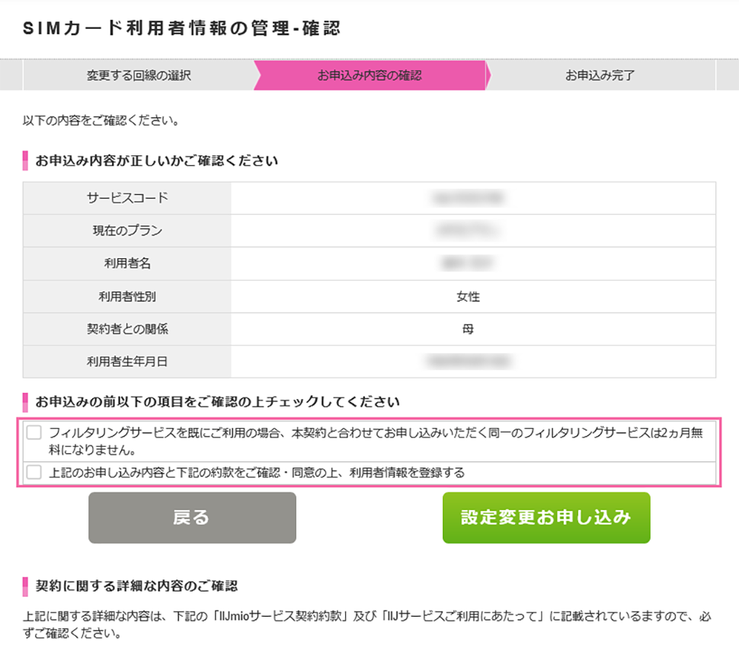Check the filtering service two-month notice checkbox

point(34,433)
